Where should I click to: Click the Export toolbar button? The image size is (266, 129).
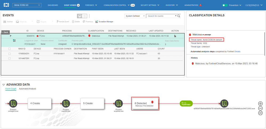click(41, 22)
